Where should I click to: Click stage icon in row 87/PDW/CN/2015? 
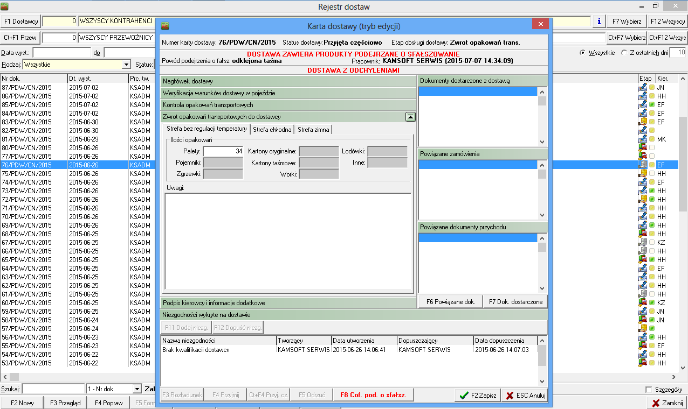[x=642, y=87]
